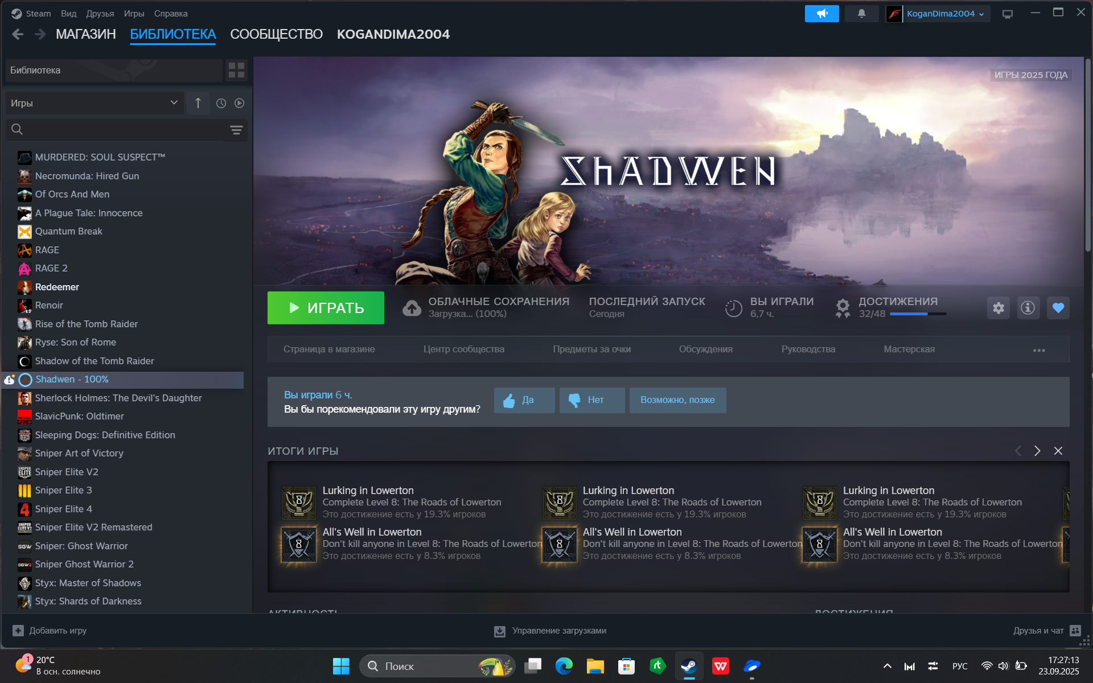Go to СООБЩЕСТВО tab
The height and width of the screenshot is (683, 1093).
tap(276, 34)
